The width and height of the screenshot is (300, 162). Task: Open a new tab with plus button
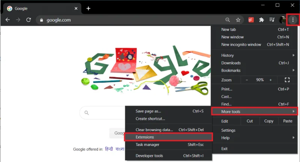(88, 8)
